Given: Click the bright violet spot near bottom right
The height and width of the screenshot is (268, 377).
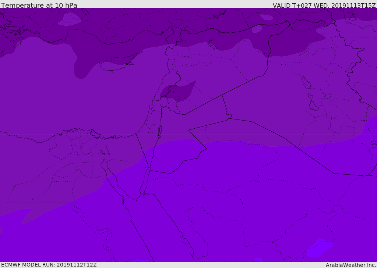Looking at the screenshot, I should 320,248.
